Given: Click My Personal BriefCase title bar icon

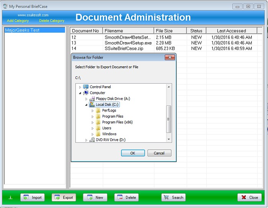Looking at the screenshot, I should (5, 7).
